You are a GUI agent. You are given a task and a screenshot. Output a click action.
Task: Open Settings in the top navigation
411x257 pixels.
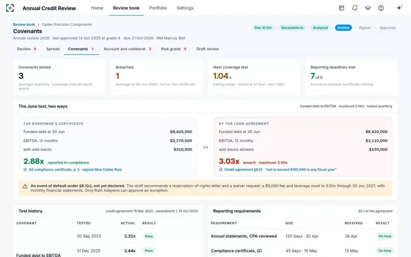185,8
